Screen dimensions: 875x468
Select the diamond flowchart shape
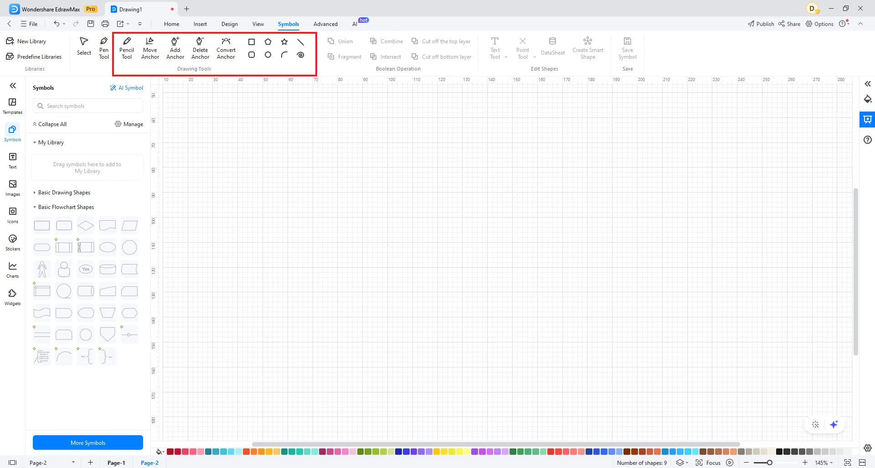click(x=86, y=225)
